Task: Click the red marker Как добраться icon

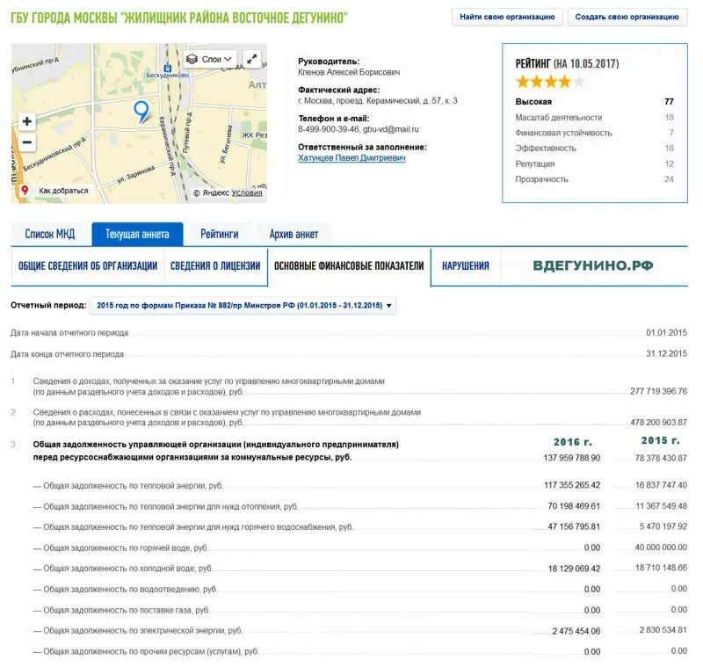Action: pos(25,190)
